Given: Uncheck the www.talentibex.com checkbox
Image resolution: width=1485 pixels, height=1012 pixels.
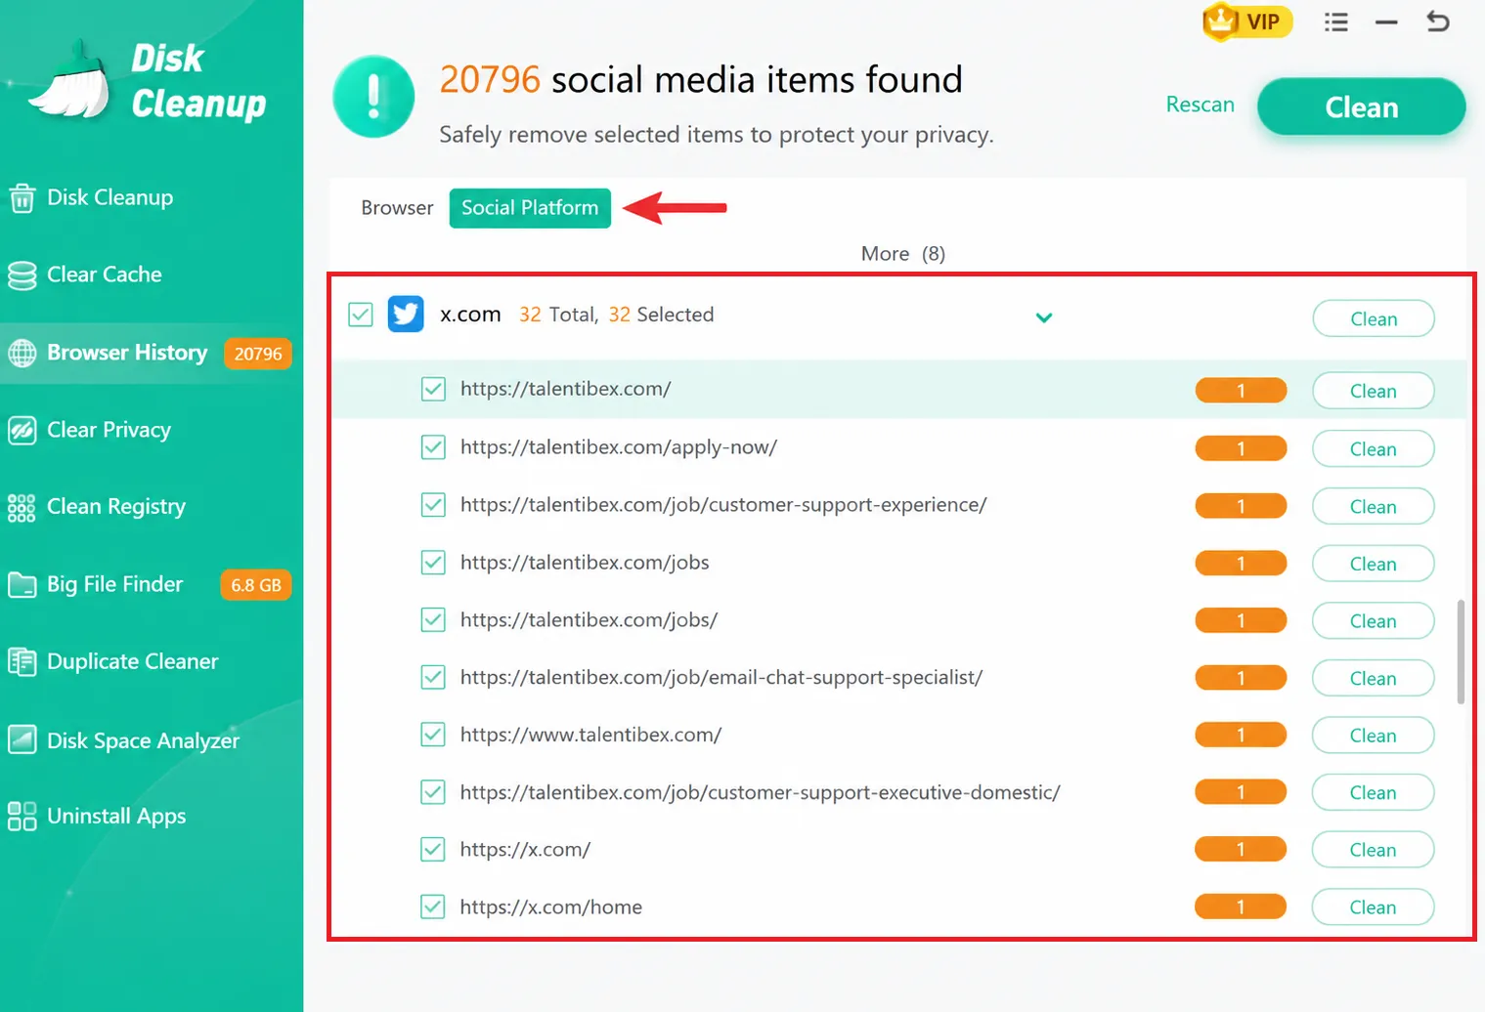Looking at the screenshot, I should (x=433, y=735).
